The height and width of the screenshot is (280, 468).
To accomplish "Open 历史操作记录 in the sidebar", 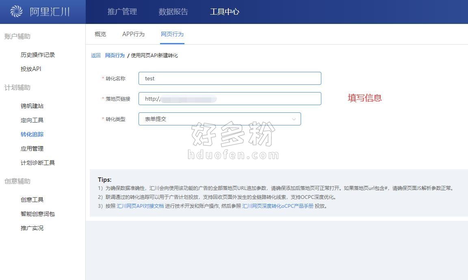I will (x=38, y=55).
